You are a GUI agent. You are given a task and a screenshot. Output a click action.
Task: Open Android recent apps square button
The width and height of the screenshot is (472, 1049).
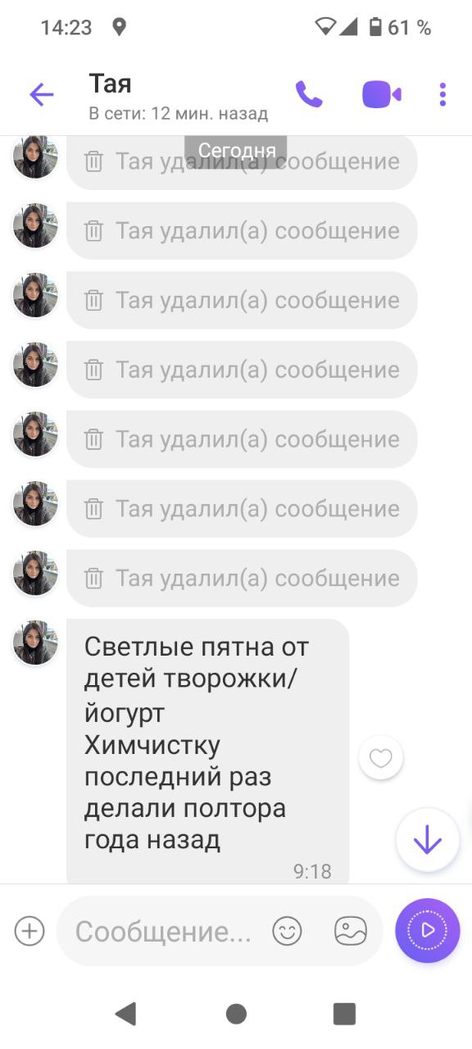click(x=345, y=1014)
